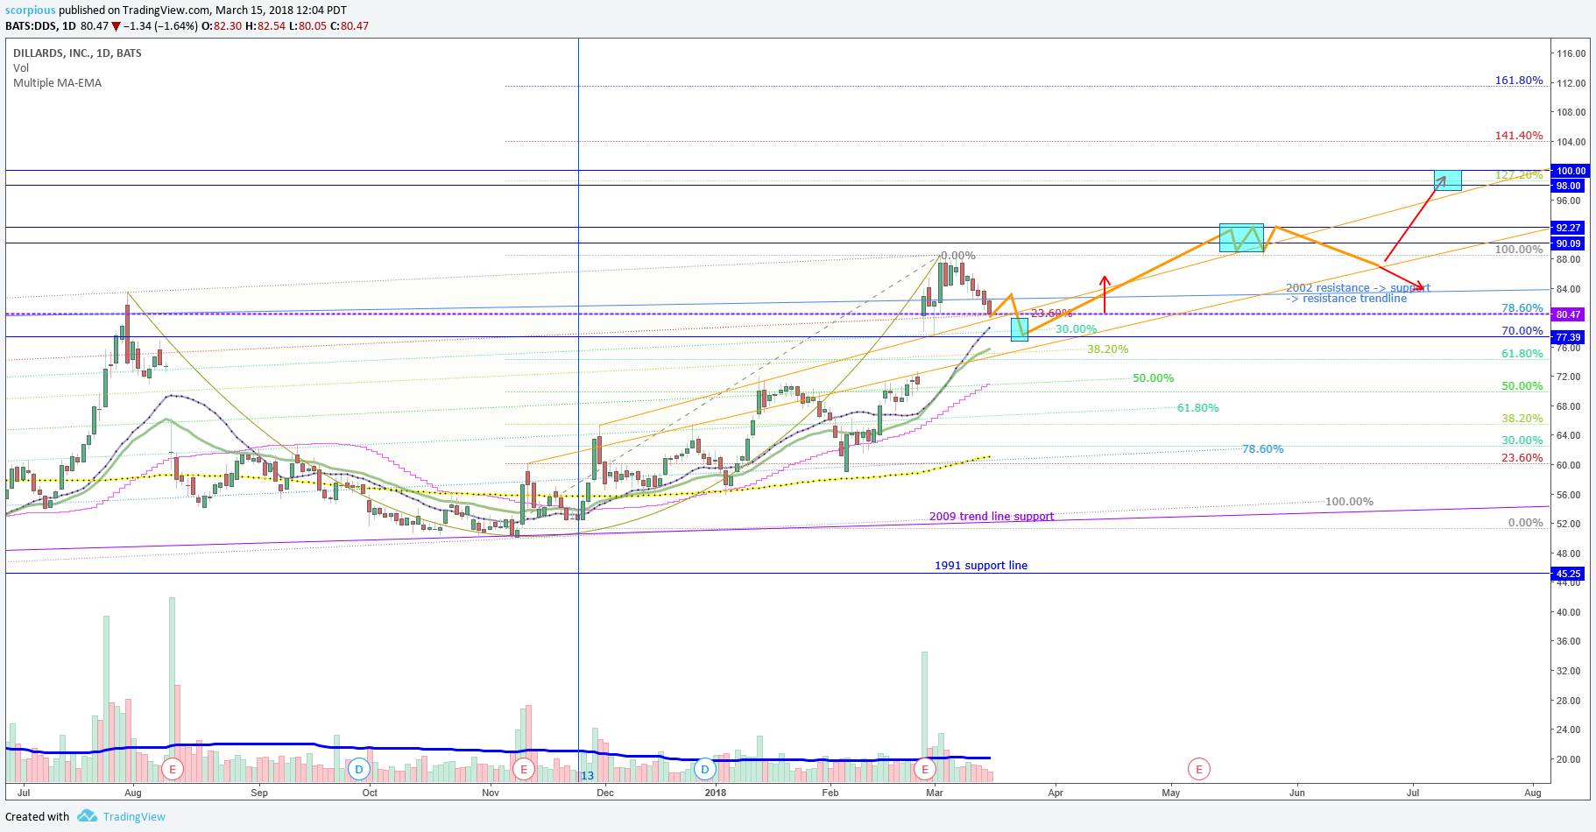Click the -> resistance trendline text
The image size is (1596, 832).
click(1346, 299)
